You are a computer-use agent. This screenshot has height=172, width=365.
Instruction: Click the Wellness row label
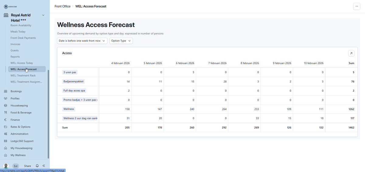pos(69,109)
